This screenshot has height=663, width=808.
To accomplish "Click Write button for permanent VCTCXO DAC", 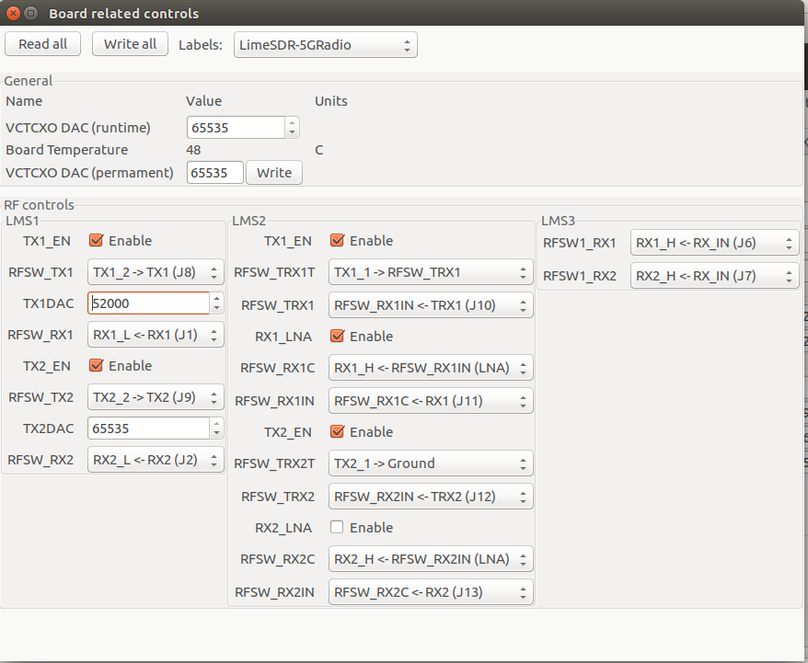I will (x=273, y=173).
